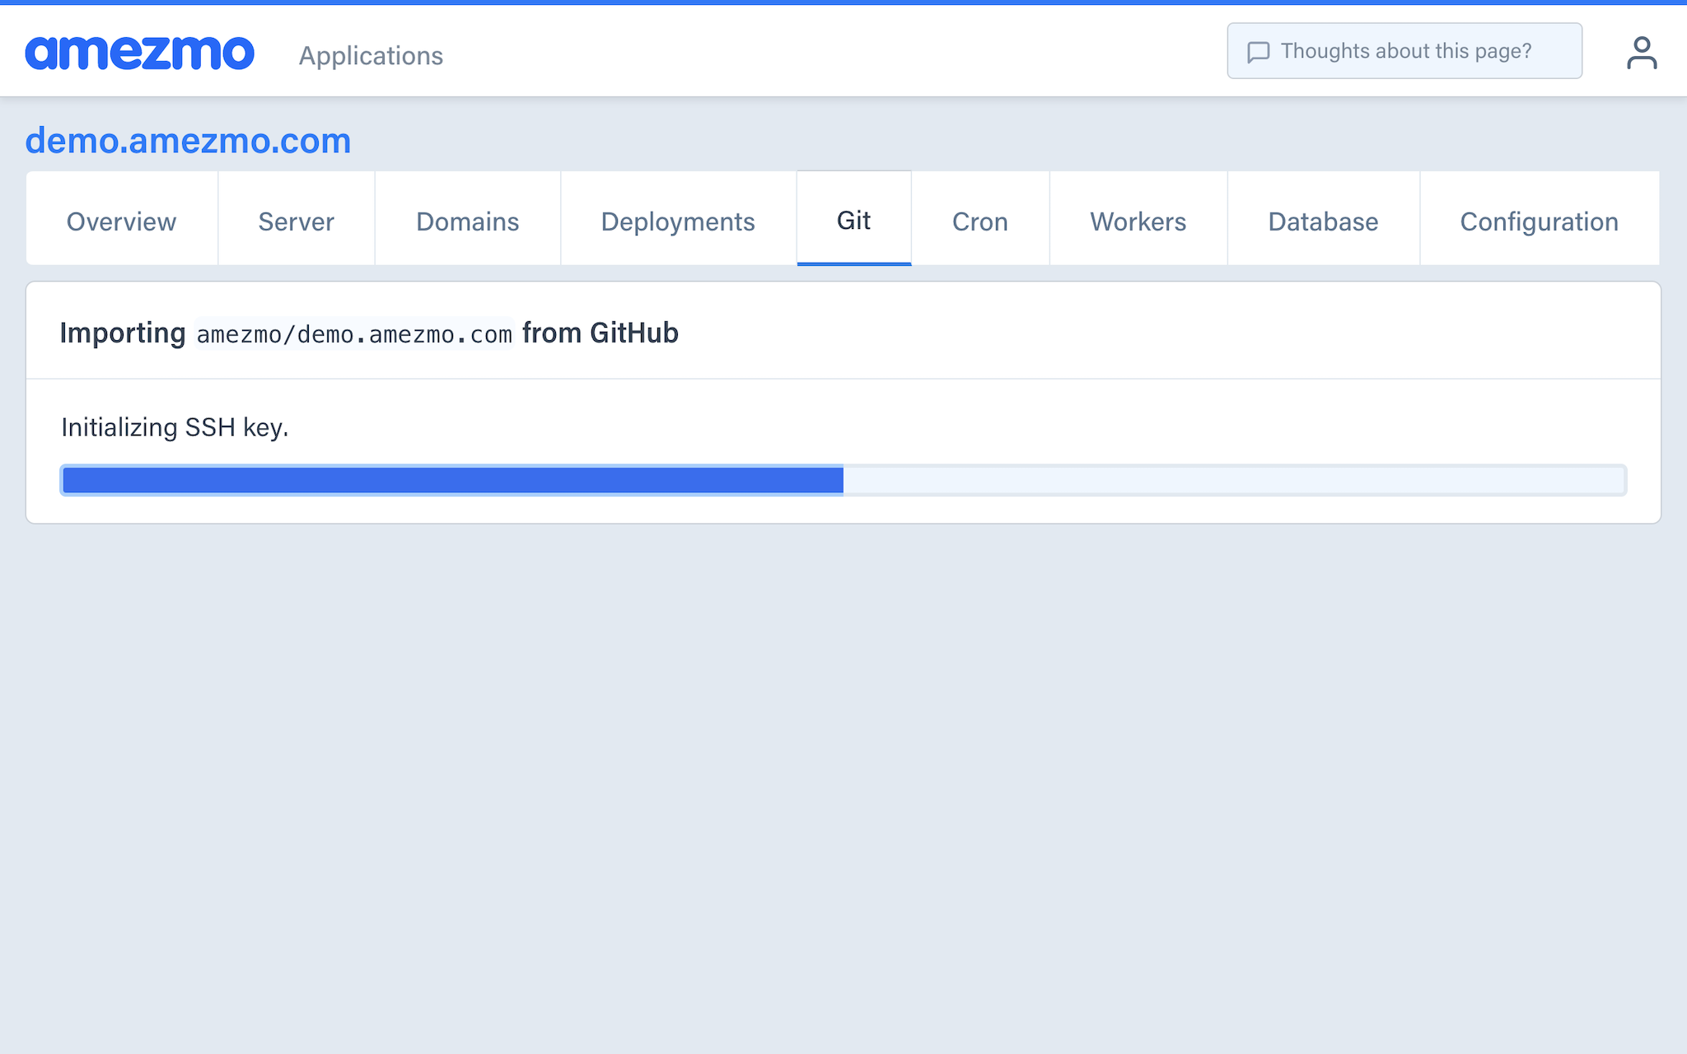Viewport: 1687px width, 1054px height.
Task: Click the active Git tab
Action: pos(853,220)
